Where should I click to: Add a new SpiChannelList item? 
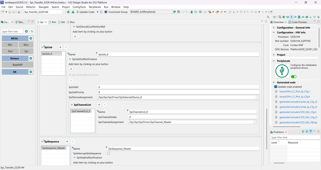coord(99,105)
